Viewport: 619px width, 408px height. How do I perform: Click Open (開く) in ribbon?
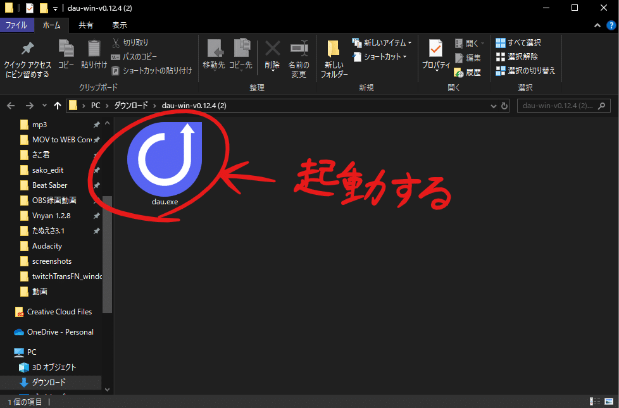tap(469, 43)
